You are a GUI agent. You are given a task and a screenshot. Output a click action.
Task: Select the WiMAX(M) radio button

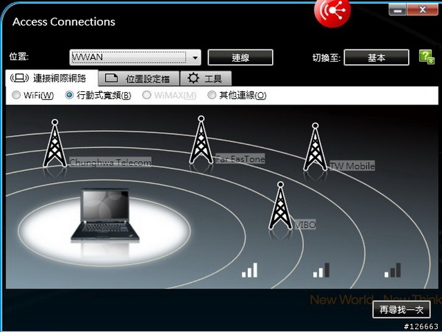146,95
